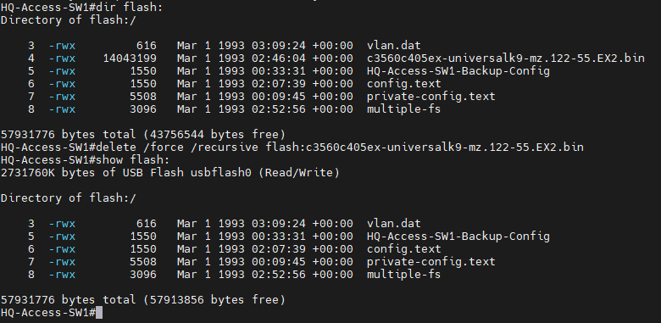Click private-config.text in the first directory listing

click(430, 96)
